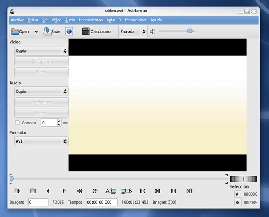Click the Imagen frame number field
269x217 pixels.
pyautogui.click(x=38, y=202)
